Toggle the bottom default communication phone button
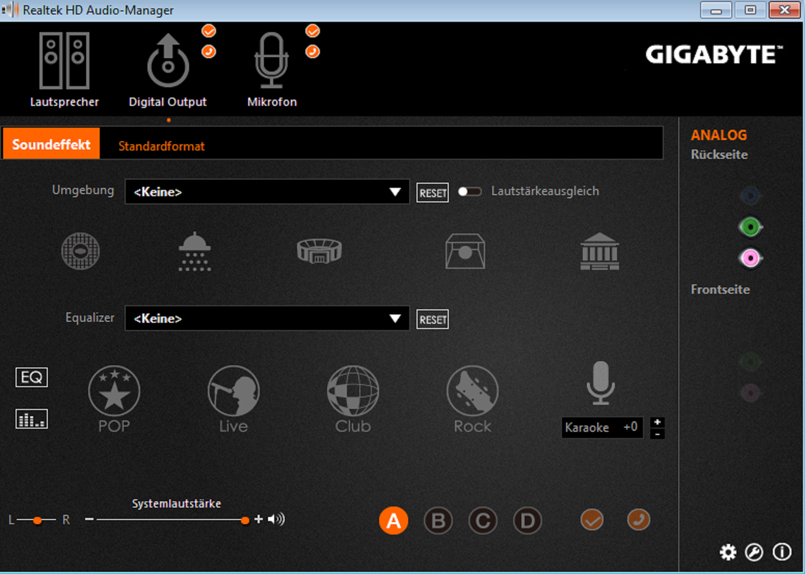The image size is (805, 574). [639, 520]
